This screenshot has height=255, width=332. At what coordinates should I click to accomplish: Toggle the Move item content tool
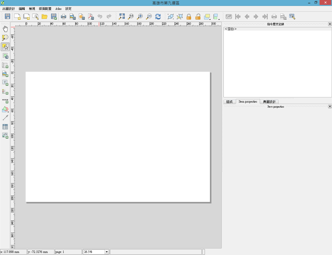5,56
